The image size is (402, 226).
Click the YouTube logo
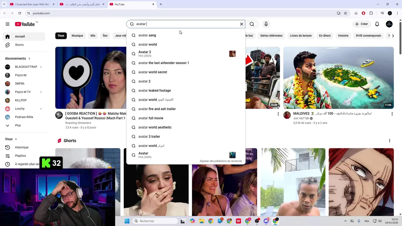pyautogui.click(x=25, y=24)
